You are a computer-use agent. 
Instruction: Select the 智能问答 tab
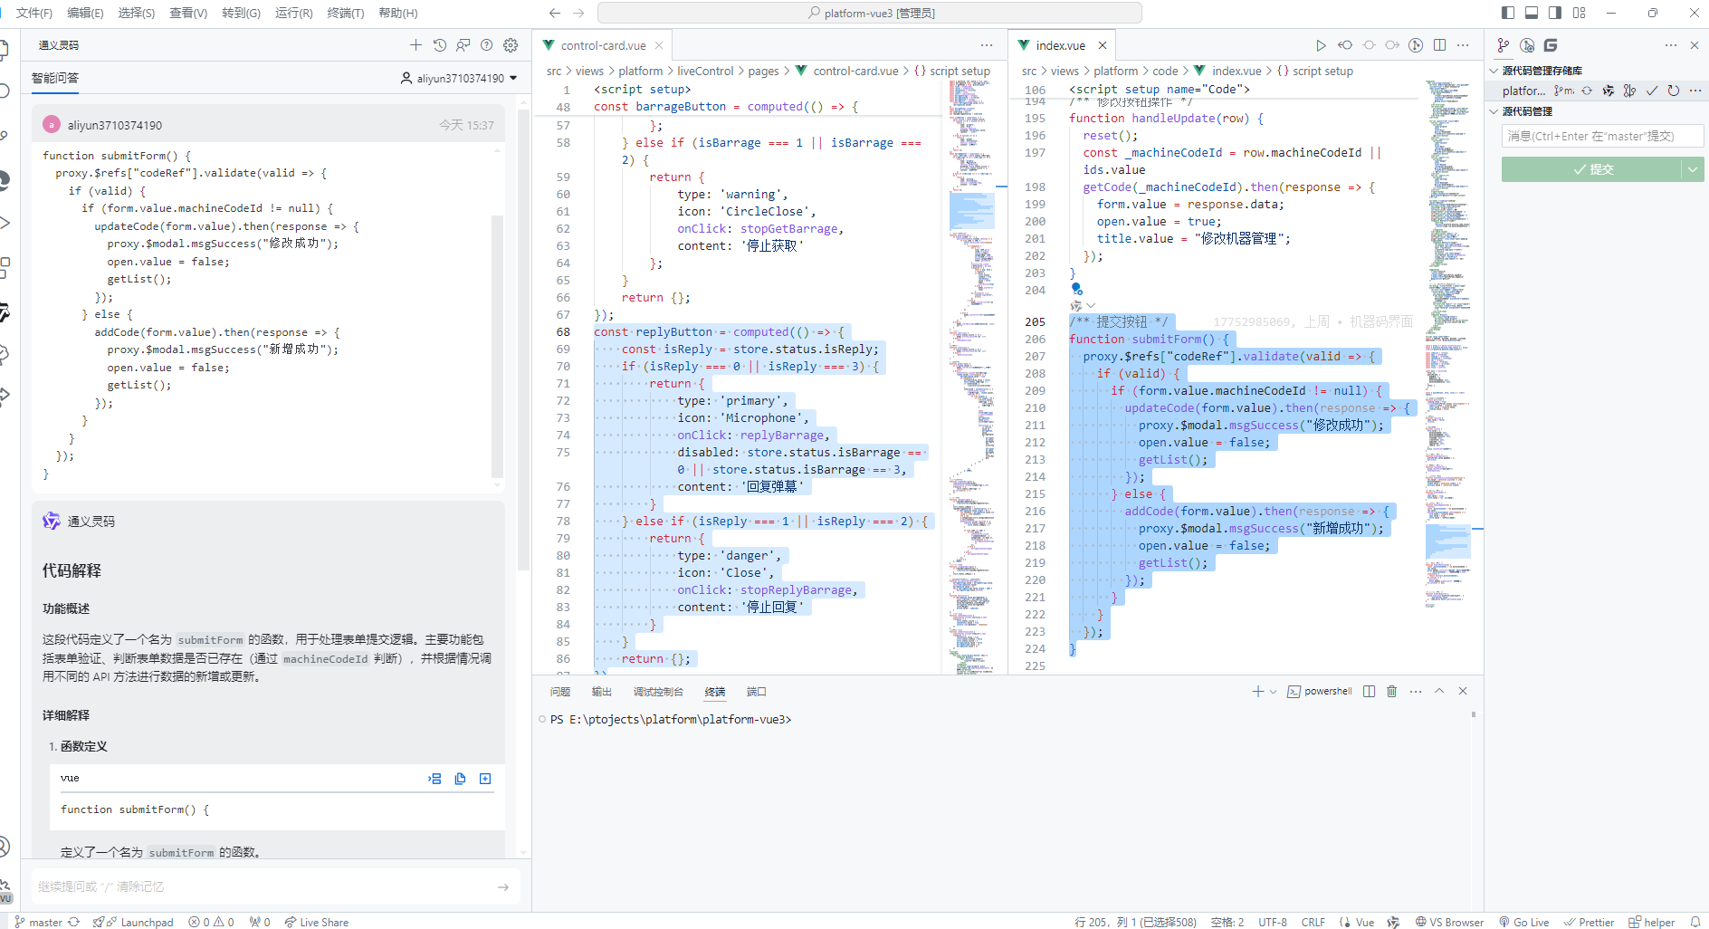55,78
